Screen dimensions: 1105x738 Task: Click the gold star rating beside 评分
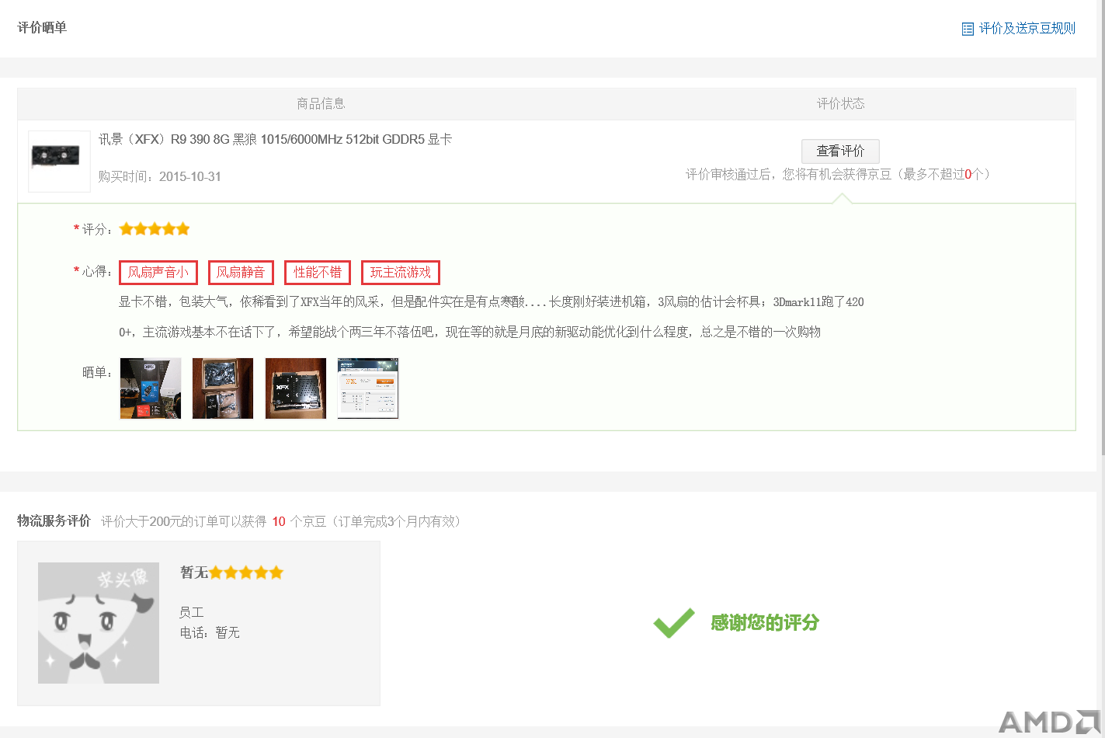coord(155,229)
